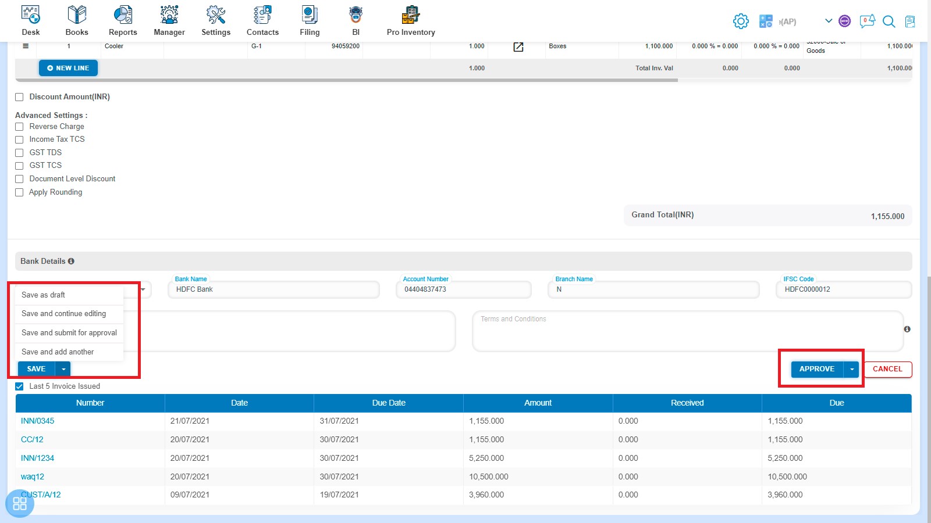931x523 pixels.
Task: Open invoice INN/1234 link
Action: click(37, 458)
